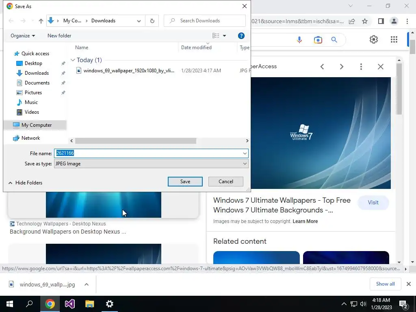Screen dimensions: 416x312
Task: Open Google quick settings gear
Action: pos(374,39)
